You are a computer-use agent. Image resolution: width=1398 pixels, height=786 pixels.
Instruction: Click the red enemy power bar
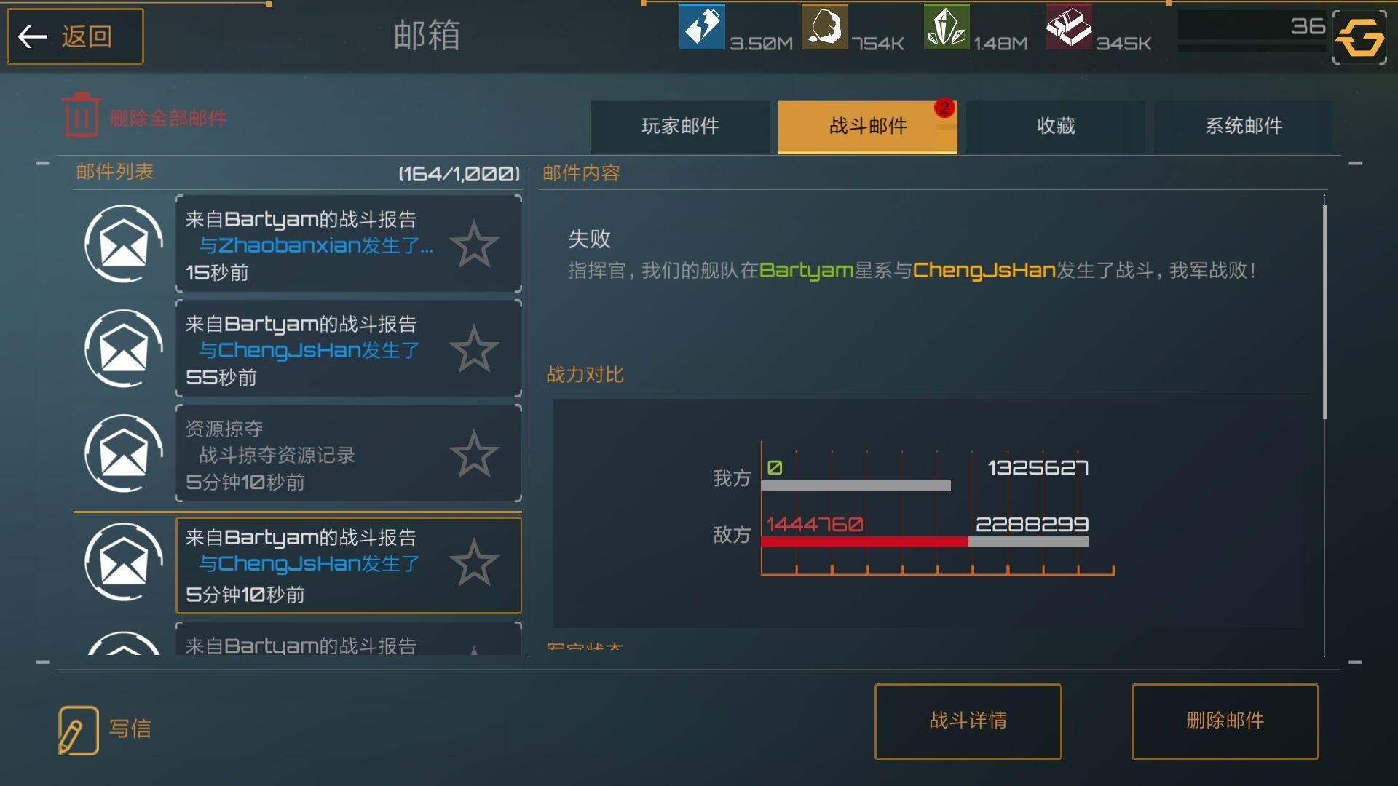[x=864, y=541]
